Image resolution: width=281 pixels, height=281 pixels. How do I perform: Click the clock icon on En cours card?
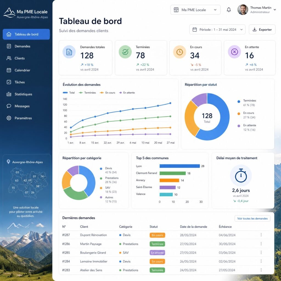179,52
